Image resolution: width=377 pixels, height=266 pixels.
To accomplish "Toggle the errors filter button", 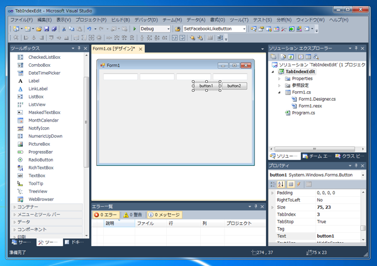I will 105,215.
